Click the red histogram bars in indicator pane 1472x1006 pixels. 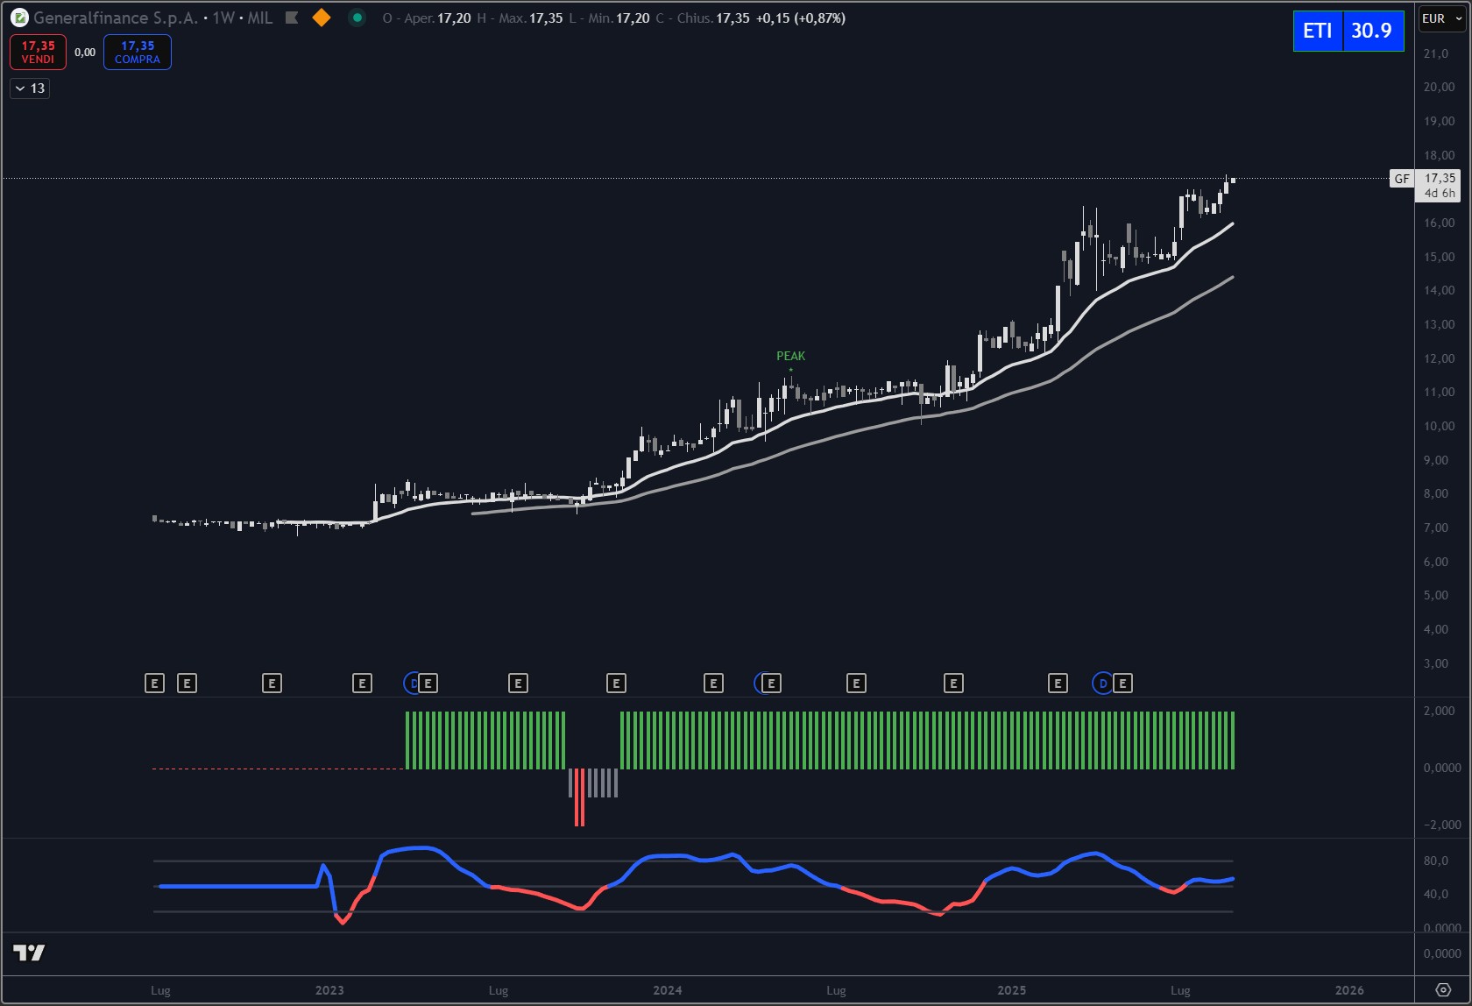579,797
